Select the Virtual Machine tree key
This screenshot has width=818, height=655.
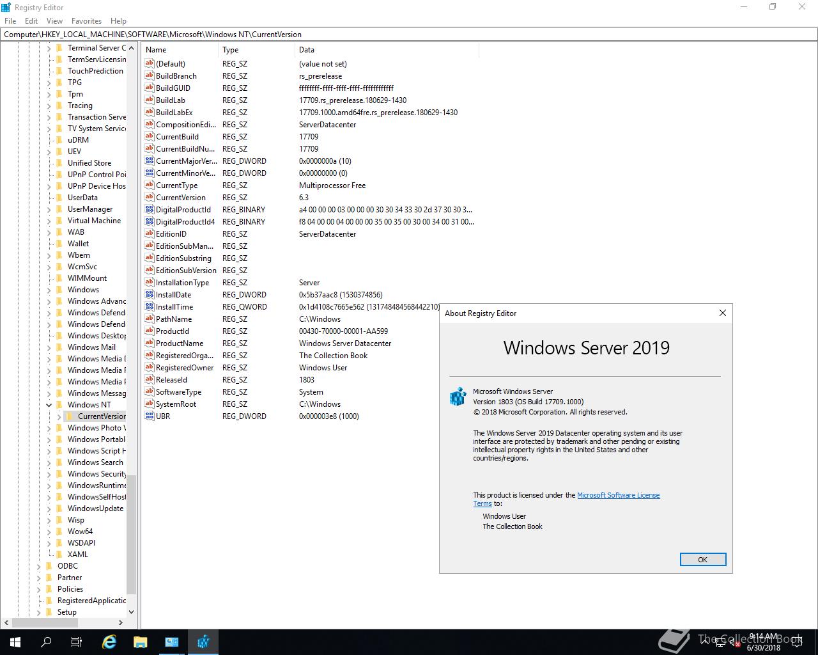(x=94, y=220)
